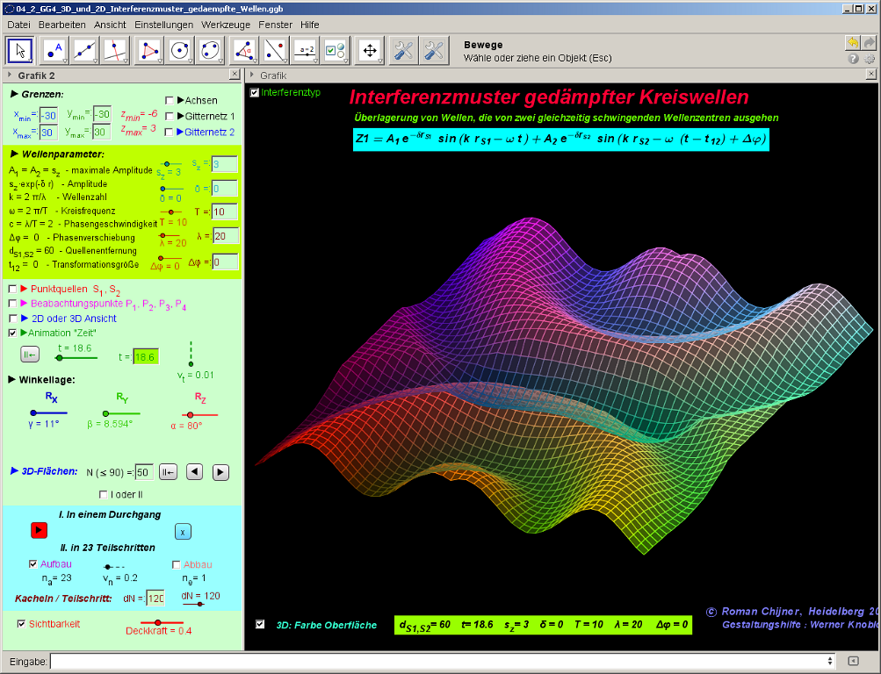The image size is (881, 674).
Task: Select the Angle measurement tool
Action: [242, 50]
